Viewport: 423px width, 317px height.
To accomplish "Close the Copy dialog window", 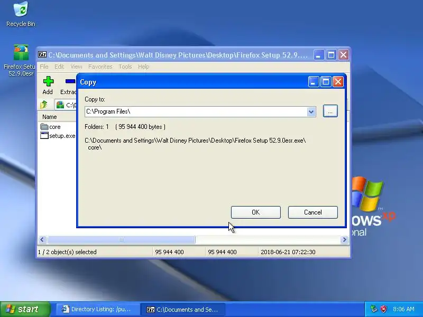I will pos(338,82).
